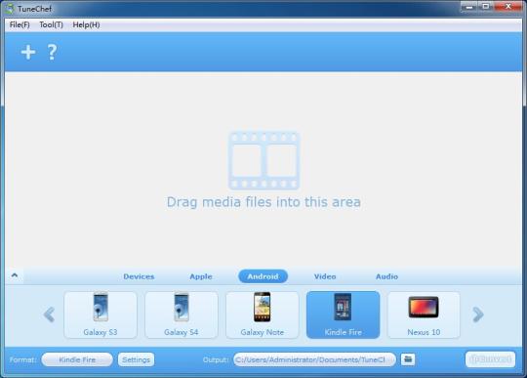Open the Kindle Fire format dropdown
This screenshot has width=527, height=378.
point(77,359)
